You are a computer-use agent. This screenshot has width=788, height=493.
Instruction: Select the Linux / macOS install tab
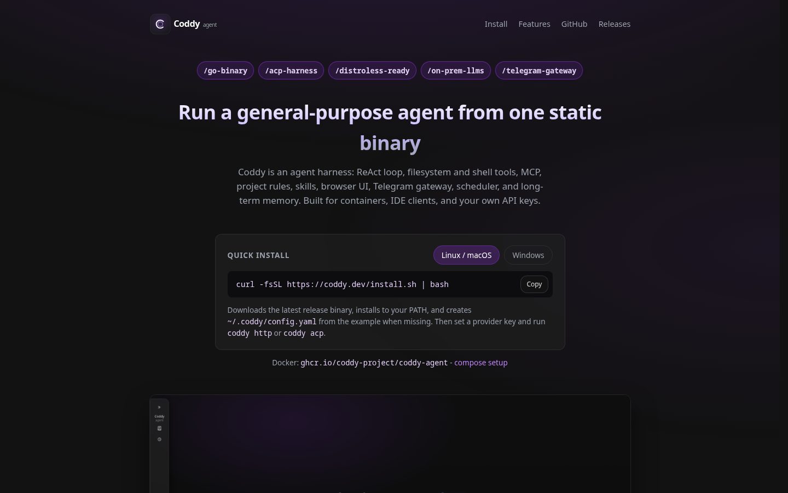coord(466,255)
